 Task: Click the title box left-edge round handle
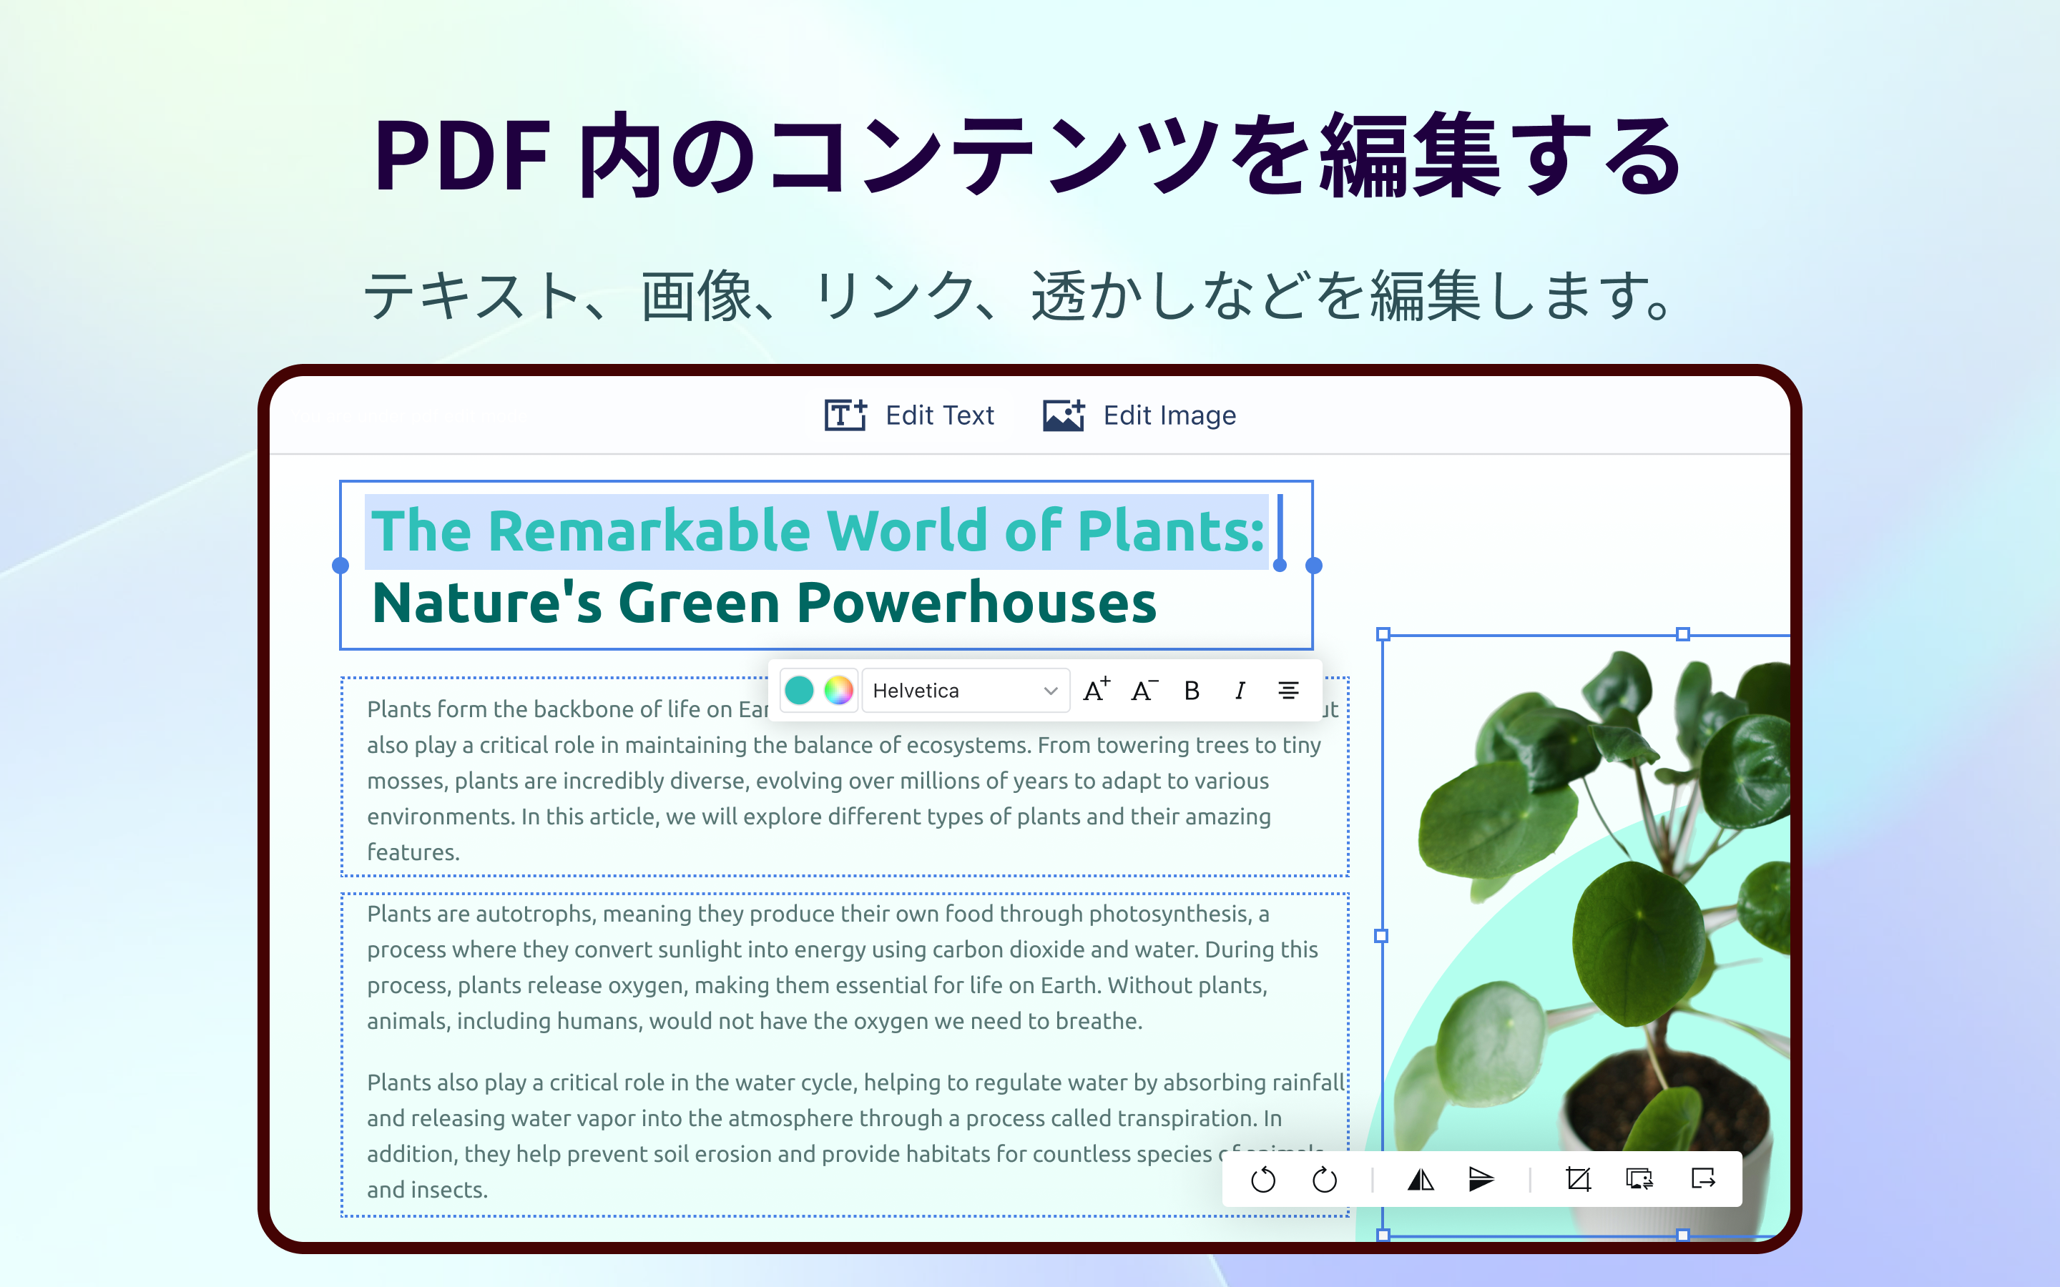(x=340, y=565)
